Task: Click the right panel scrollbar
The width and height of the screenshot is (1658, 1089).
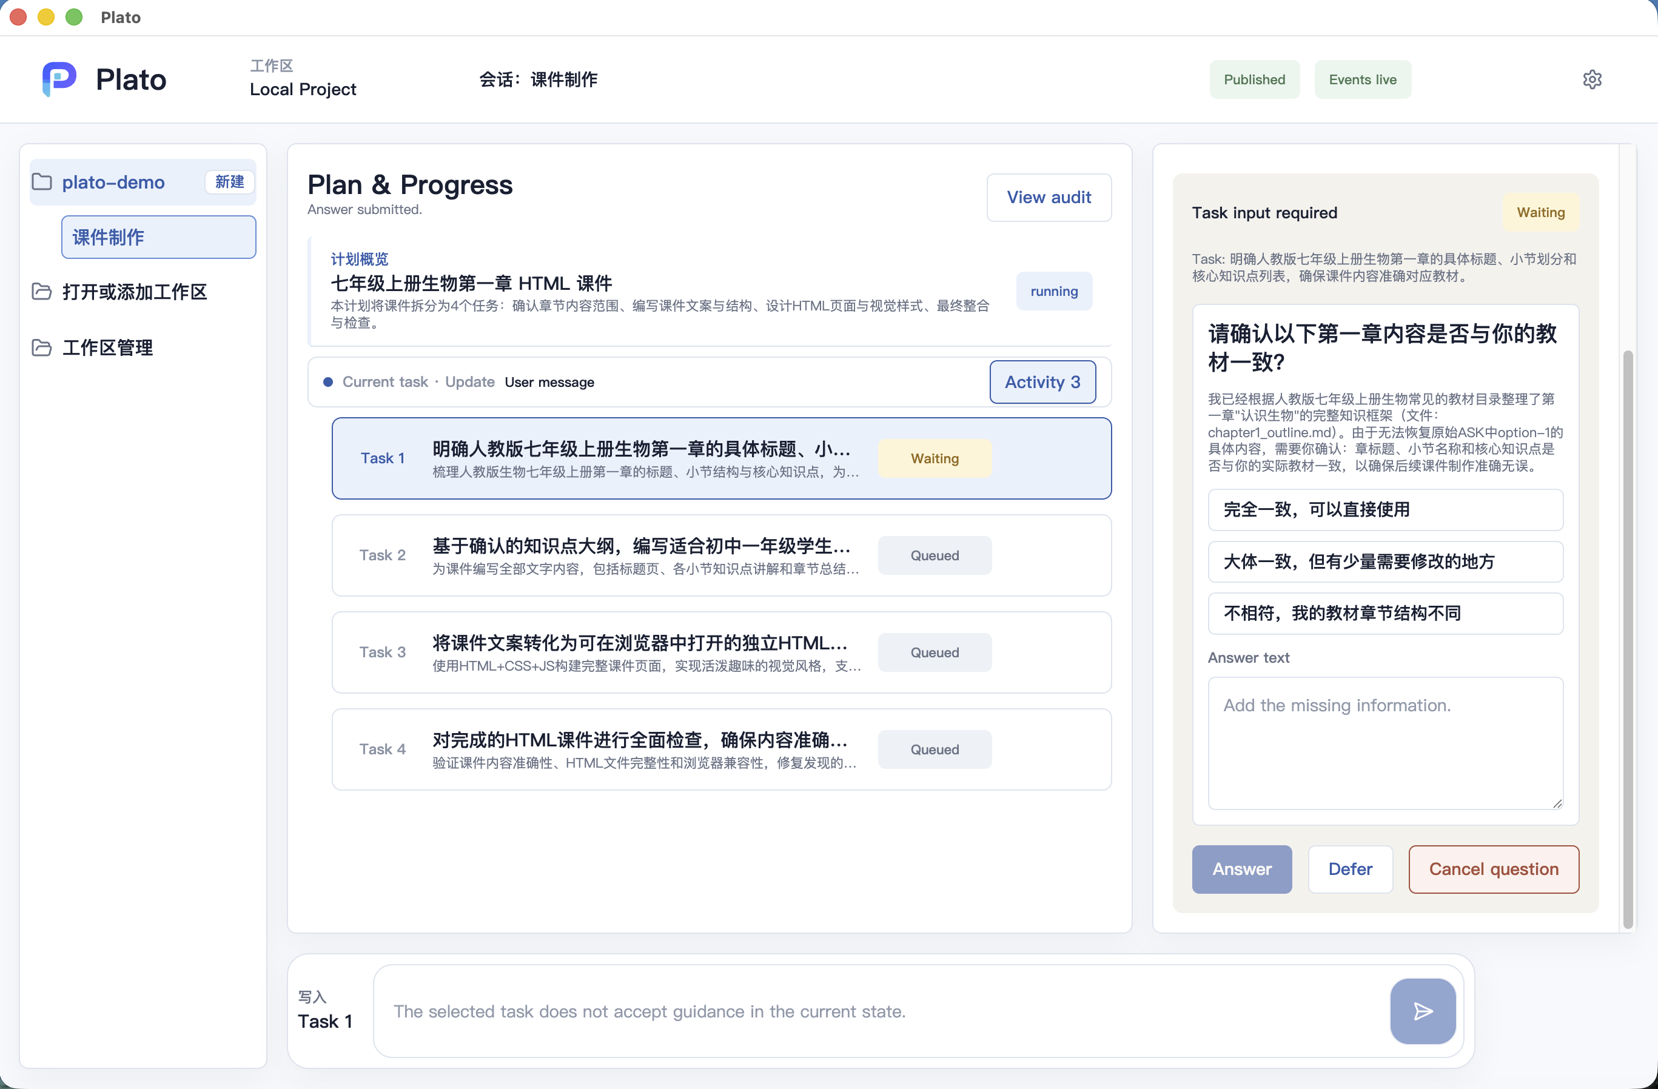Action: pyautogui.click(x=1627, y=638)
